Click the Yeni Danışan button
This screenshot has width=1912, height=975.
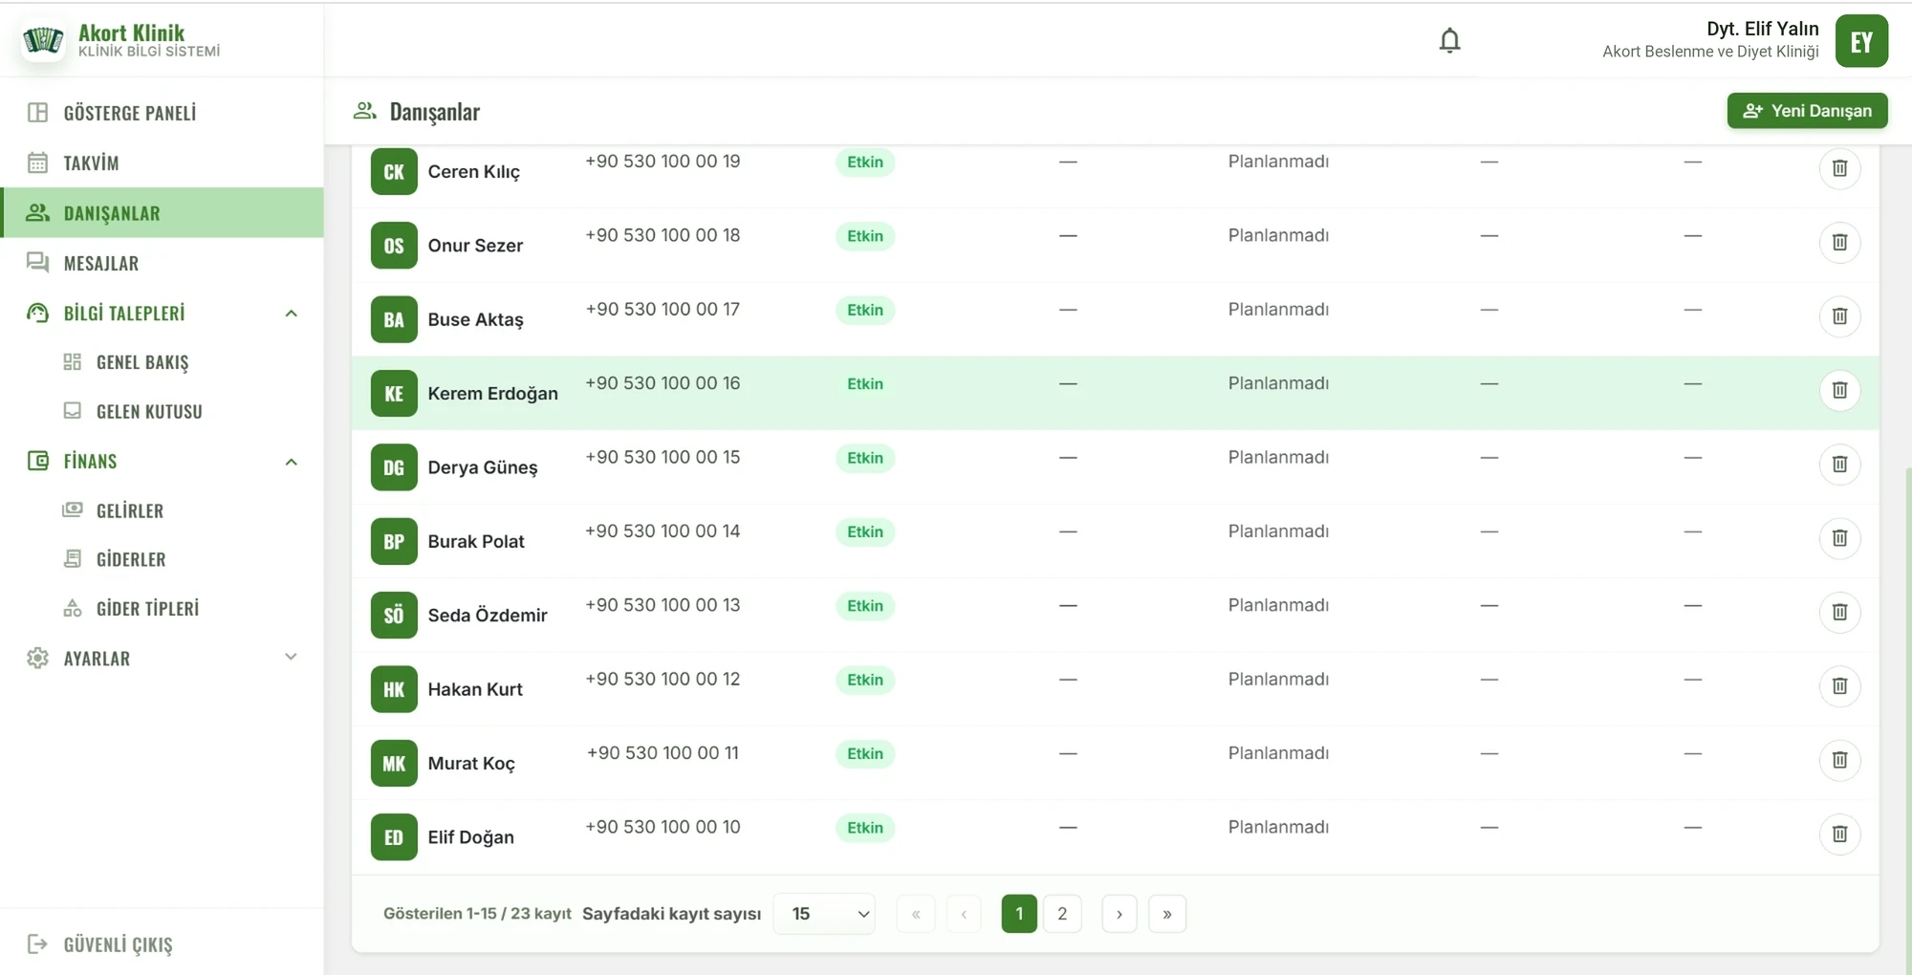tap(1807, 111)
